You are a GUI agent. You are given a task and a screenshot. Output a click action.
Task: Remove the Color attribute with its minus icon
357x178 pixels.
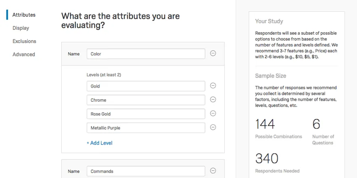click(x=213, y=54)
